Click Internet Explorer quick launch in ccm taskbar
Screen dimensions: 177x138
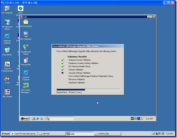pos(38,119)
